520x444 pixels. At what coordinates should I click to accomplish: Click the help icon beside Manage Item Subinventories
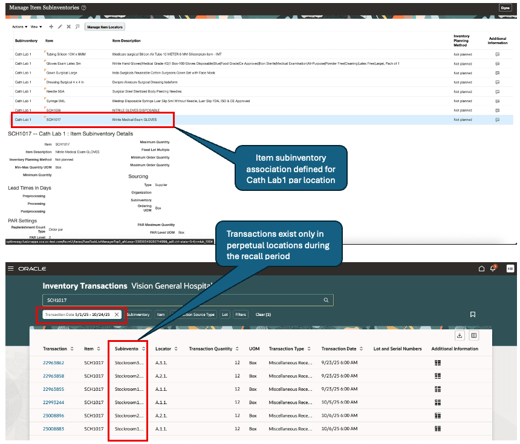pos(84,8)
